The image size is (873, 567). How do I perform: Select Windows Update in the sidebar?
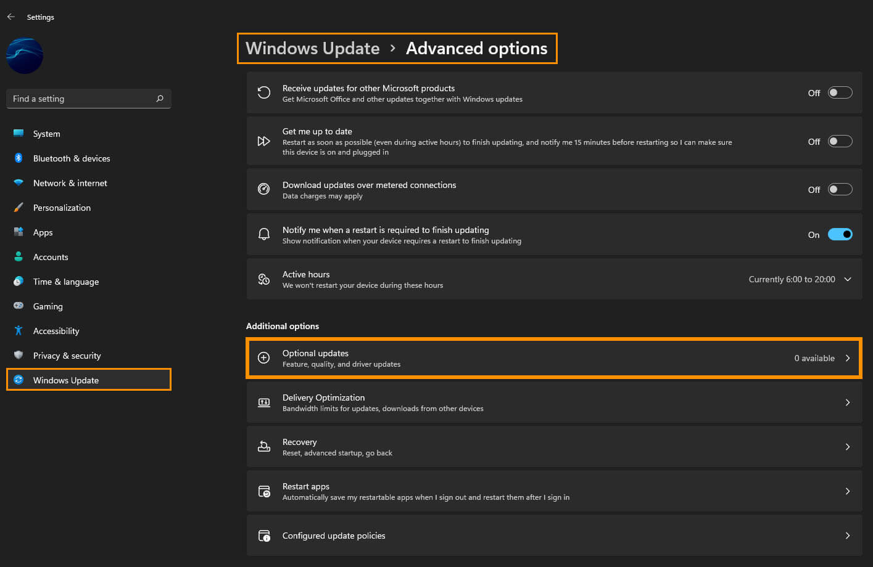coord(89,380)
